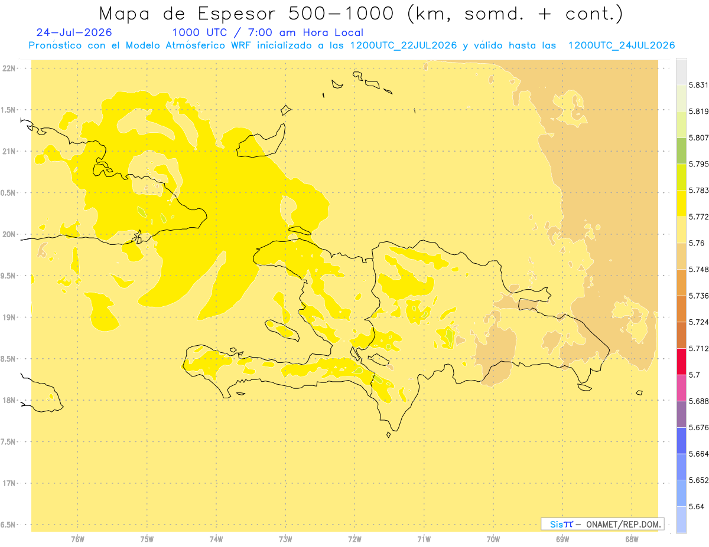Viewport: 709px width, 547px height.
Task: Click the legend value 5.772
Action: (699, 217)
